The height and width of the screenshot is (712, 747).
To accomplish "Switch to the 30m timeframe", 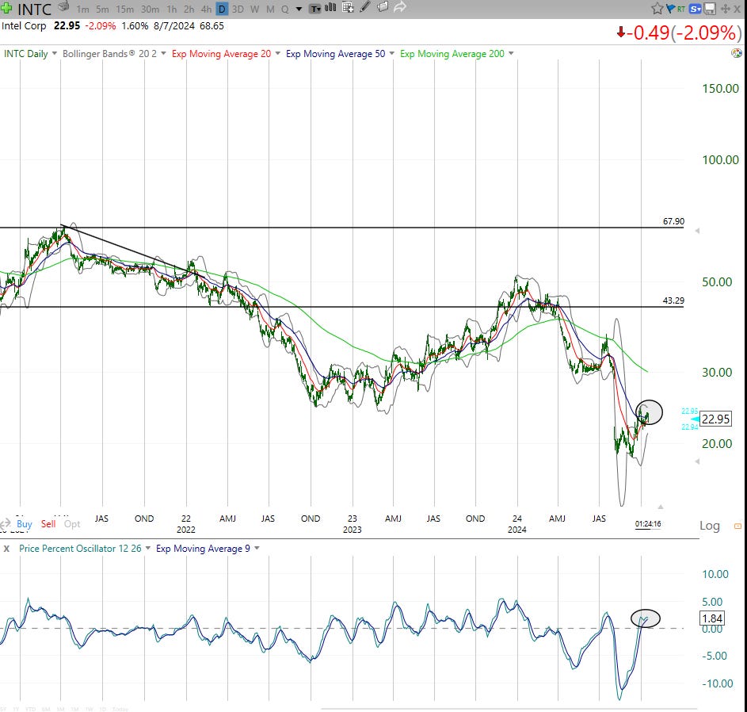I will coord(150,9).
